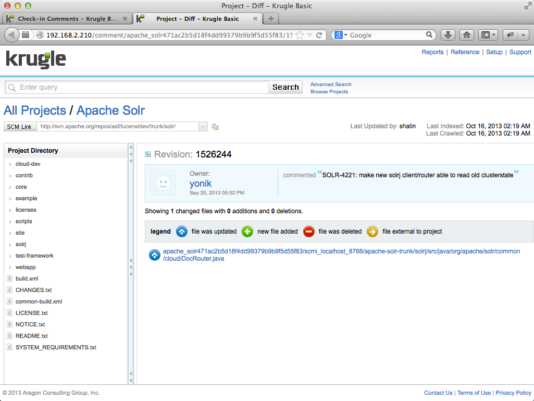This screenshot has width=534, height=401.
Task: Select the Project – Diff – Krugle Basic tab
Action: (x=197, y=19)
